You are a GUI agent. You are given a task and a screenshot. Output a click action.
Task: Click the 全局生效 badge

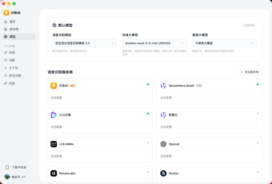[249, 25]
